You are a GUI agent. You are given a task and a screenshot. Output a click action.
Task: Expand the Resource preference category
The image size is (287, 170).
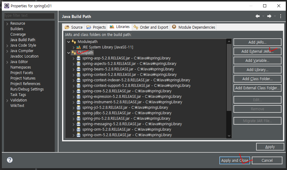(x=7, y=23)
